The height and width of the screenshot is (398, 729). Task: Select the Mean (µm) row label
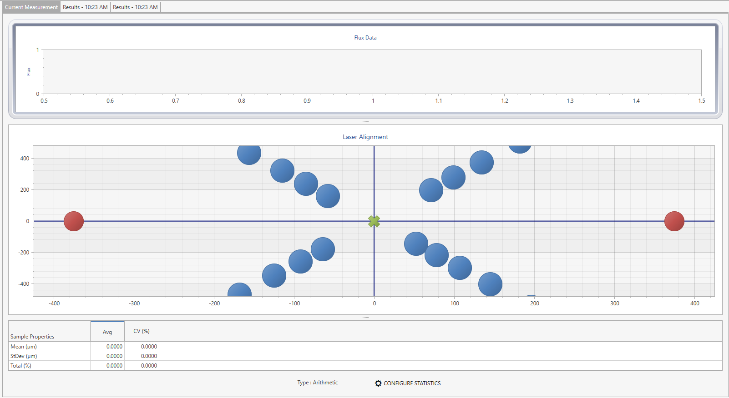coord(49,347)
